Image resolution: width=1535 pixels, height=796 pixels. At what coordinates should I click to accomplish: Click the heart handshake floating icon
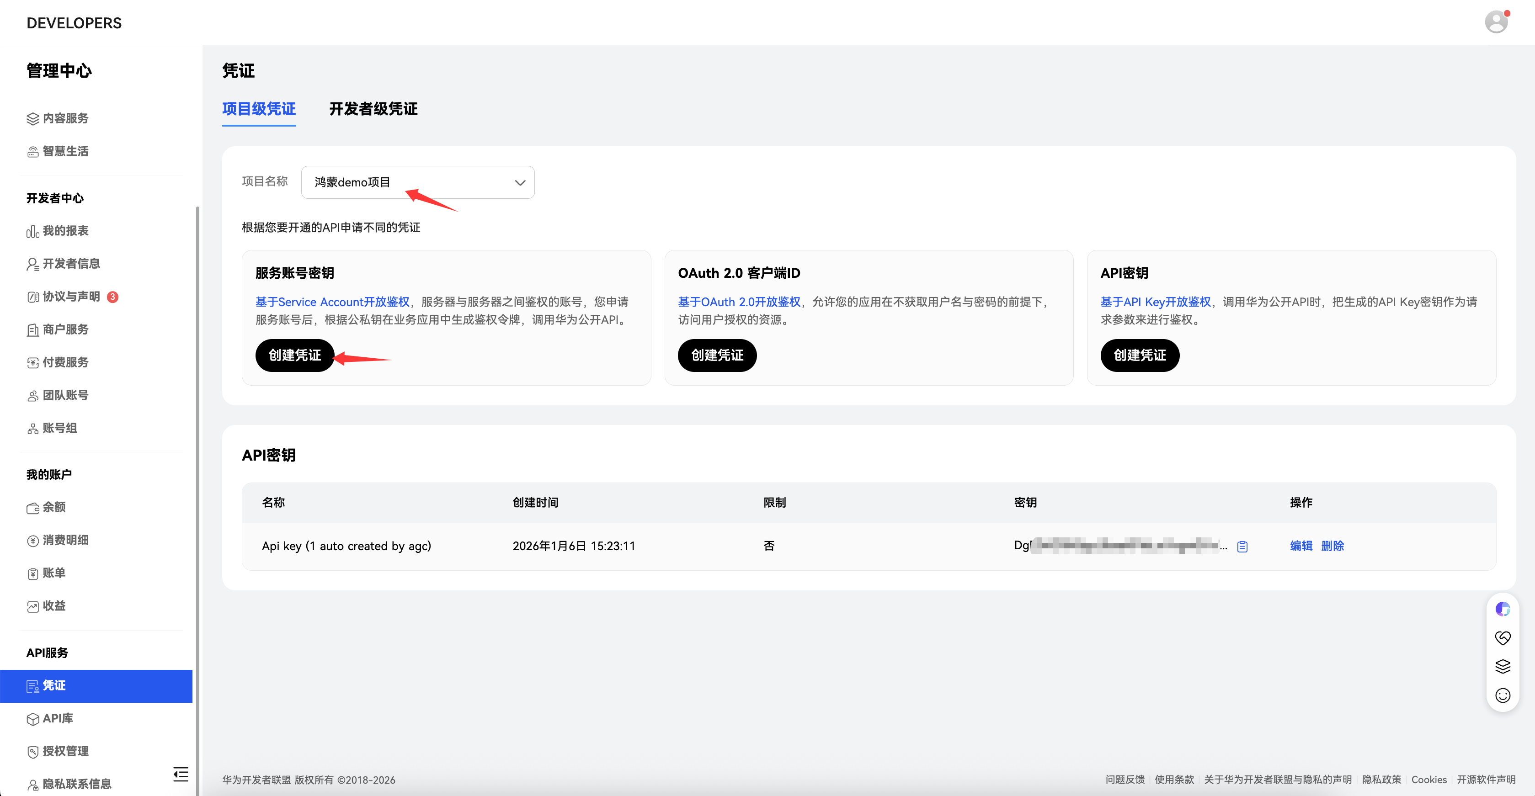[1502, 637]
